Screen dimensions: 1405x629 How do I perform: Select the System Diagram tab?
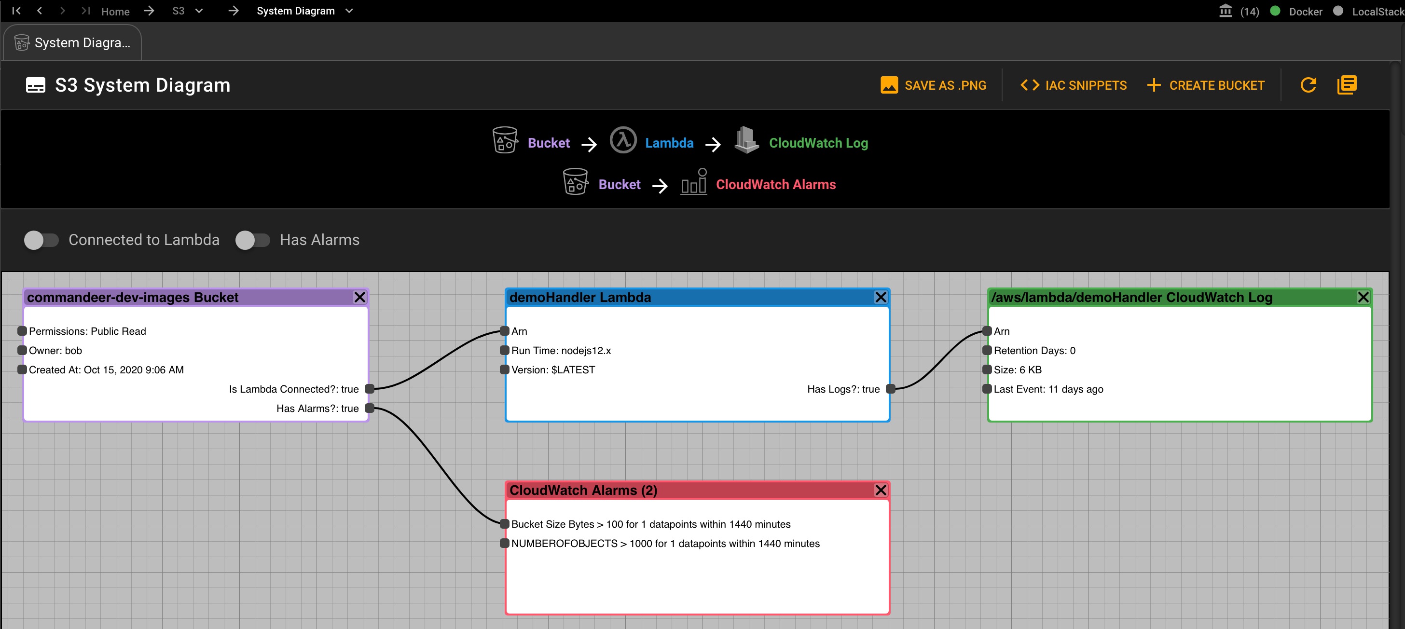point(72,42)
